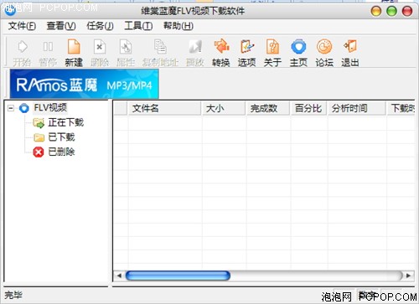Sort by 分析时间 column header
This screenshot has height=304, width=419.
tap(357, 108)
